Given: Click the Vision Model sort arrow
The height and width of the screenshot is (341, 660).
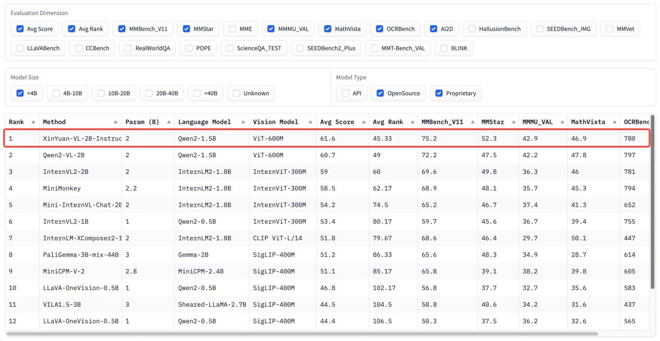Looking at the screenshot, I should pyautogui.click(x=309, y=122).
